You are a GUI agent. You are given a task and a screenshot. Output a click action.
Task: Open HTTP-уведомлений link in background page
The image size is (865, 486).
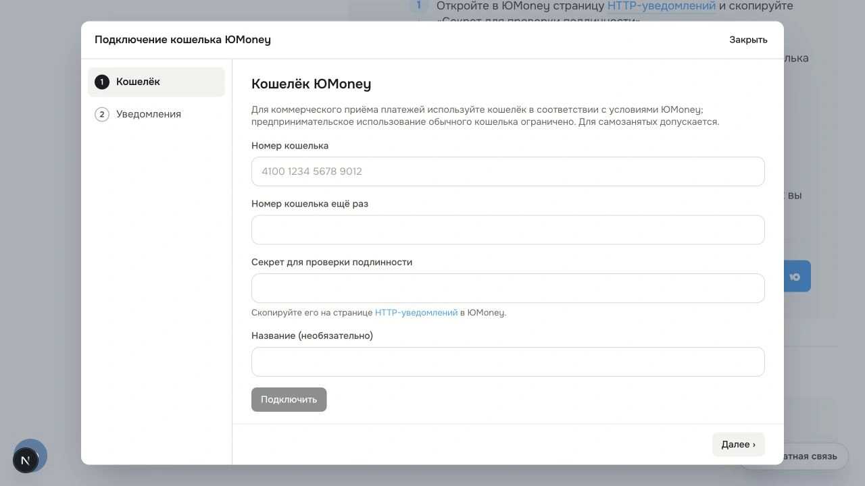click(662, 6)
